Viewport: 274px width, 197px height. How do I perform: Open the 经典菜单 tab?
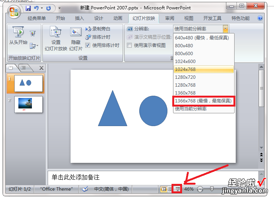37,18
